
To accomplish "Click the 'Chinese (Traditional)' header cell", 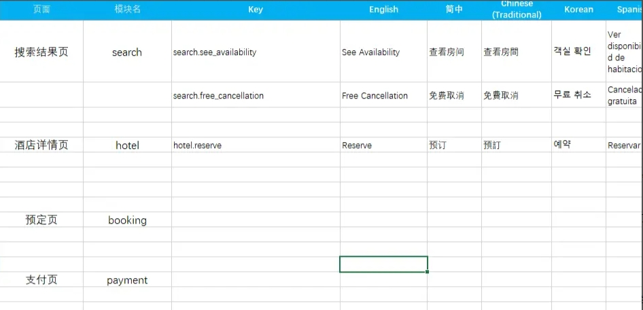I will tap(517, 10).
